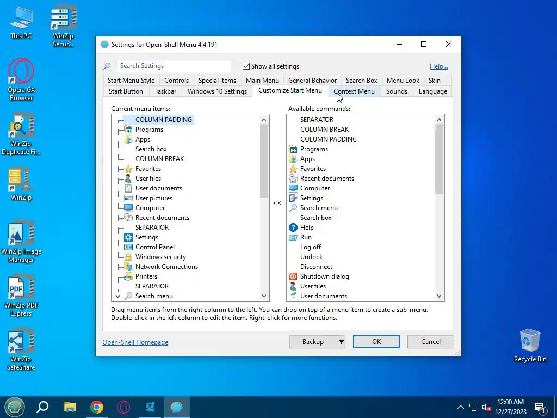This screenshot has height=418, width=557.
Task: Click the muted volume icon in system tray
Action: [486, 407]
